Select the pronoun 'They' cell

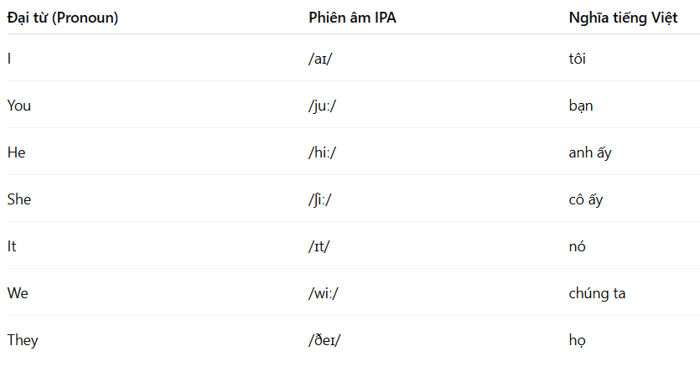coord(23,340)
